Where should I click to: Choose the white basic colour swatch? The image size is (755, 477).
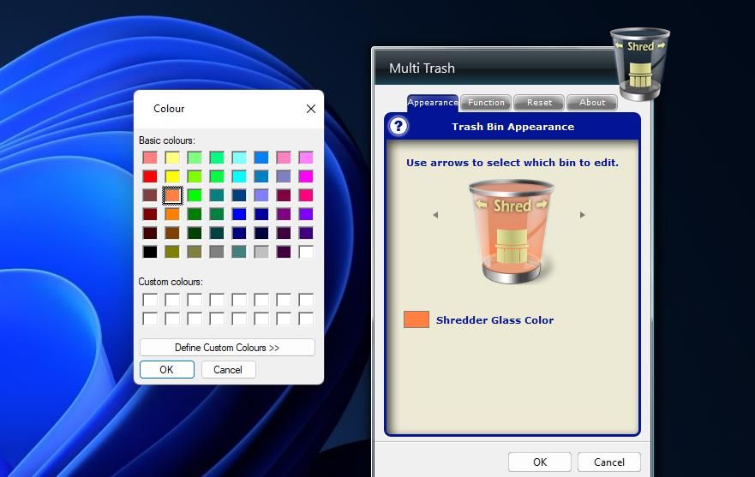coord(306,252)
